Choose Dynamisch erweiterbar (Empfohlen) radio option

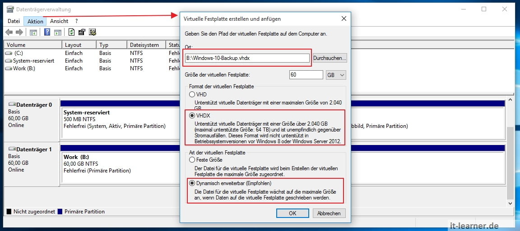point(192,183)
